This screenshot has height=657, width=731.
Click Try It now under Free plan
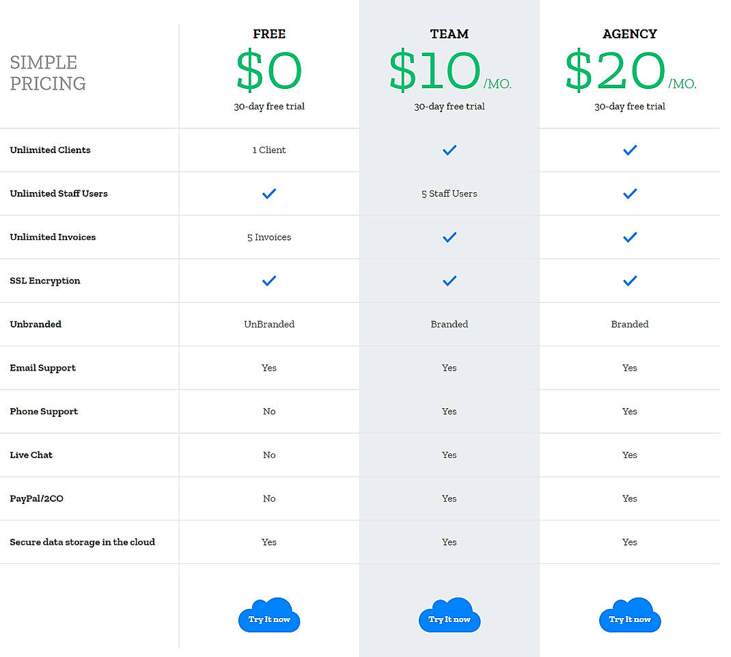(x=269, y=615)
